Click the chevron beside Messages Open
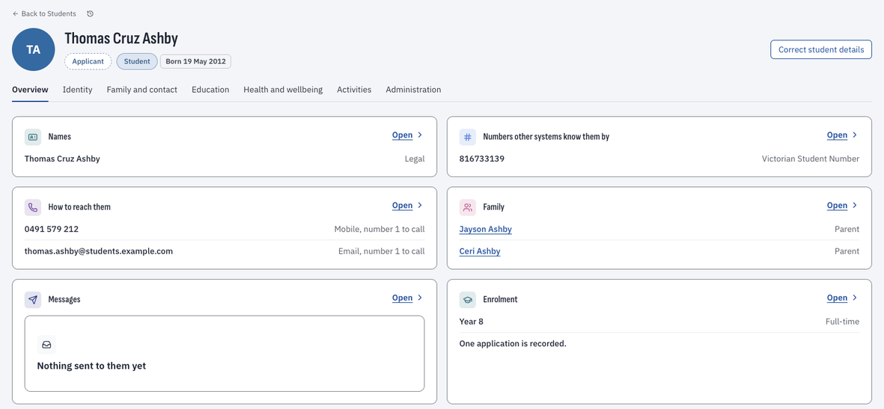This screenshot has width=884, height=409. tap(420, 298)
